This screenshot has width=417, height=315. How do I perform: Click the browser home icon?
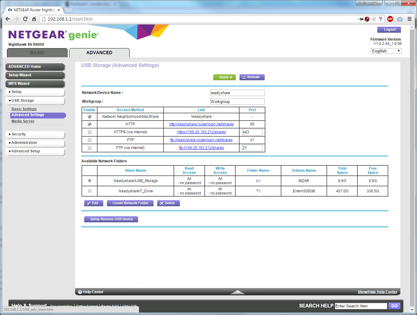(34, 19)
